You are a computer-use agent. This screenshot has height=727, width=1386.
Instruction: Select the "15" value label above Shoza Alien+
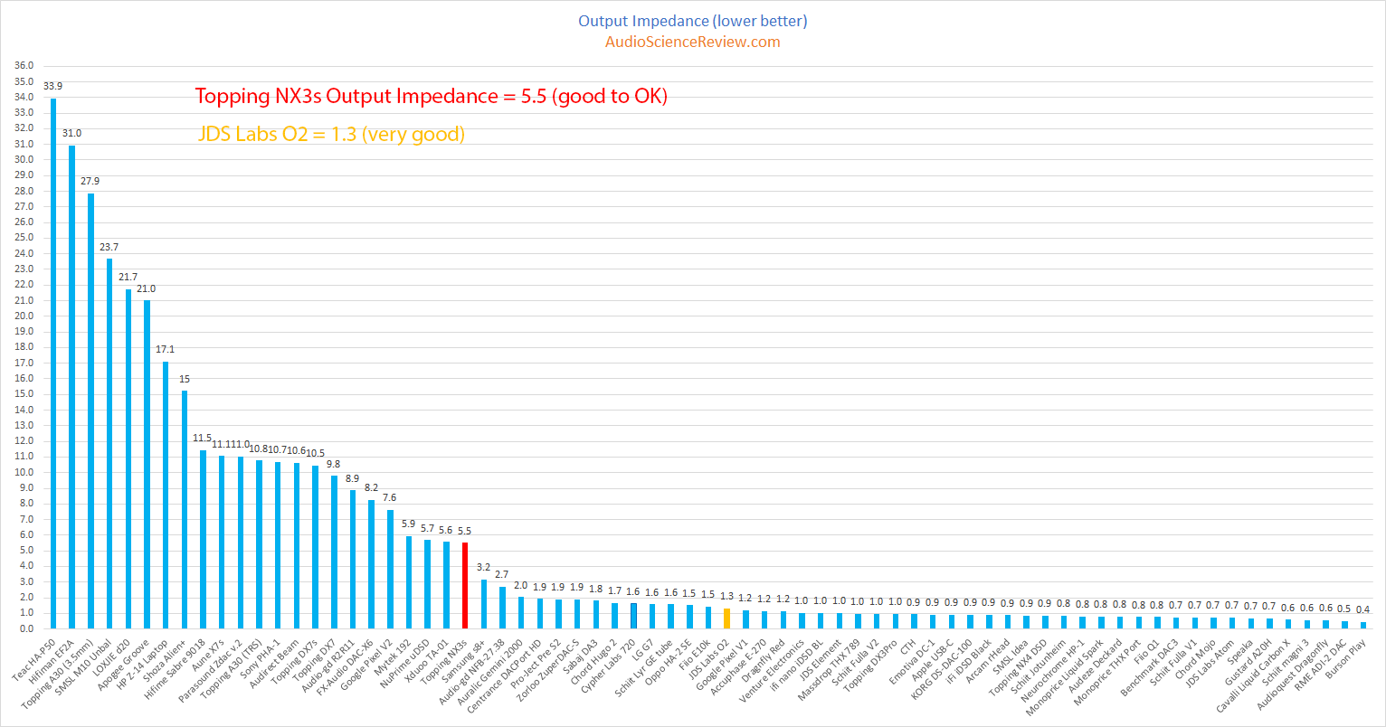185,379
